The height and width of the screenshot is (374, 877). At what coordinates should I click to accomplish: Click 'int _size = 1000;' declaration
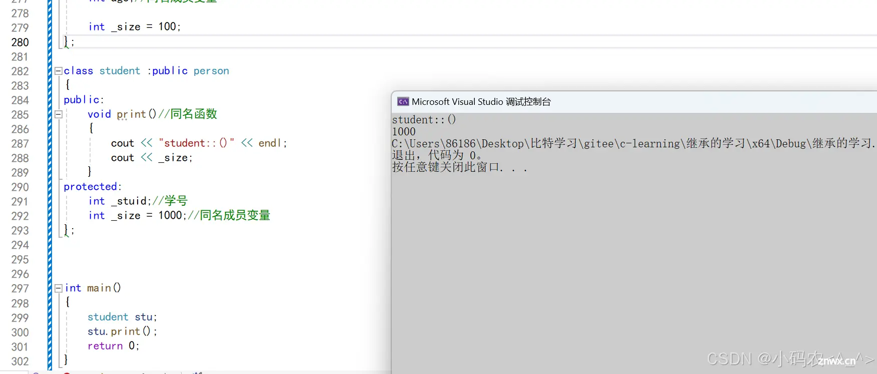coord(137,216)
